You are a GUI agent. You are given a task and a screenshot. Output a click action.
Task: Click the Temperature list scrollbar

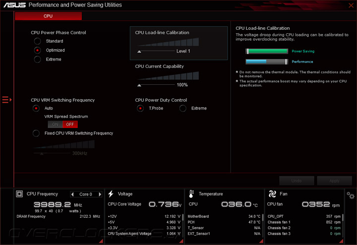coord(262,217)
